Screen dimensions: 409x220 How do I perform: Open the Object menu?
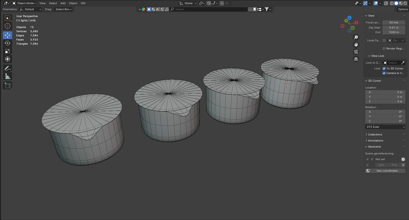(x=73, y=3)
